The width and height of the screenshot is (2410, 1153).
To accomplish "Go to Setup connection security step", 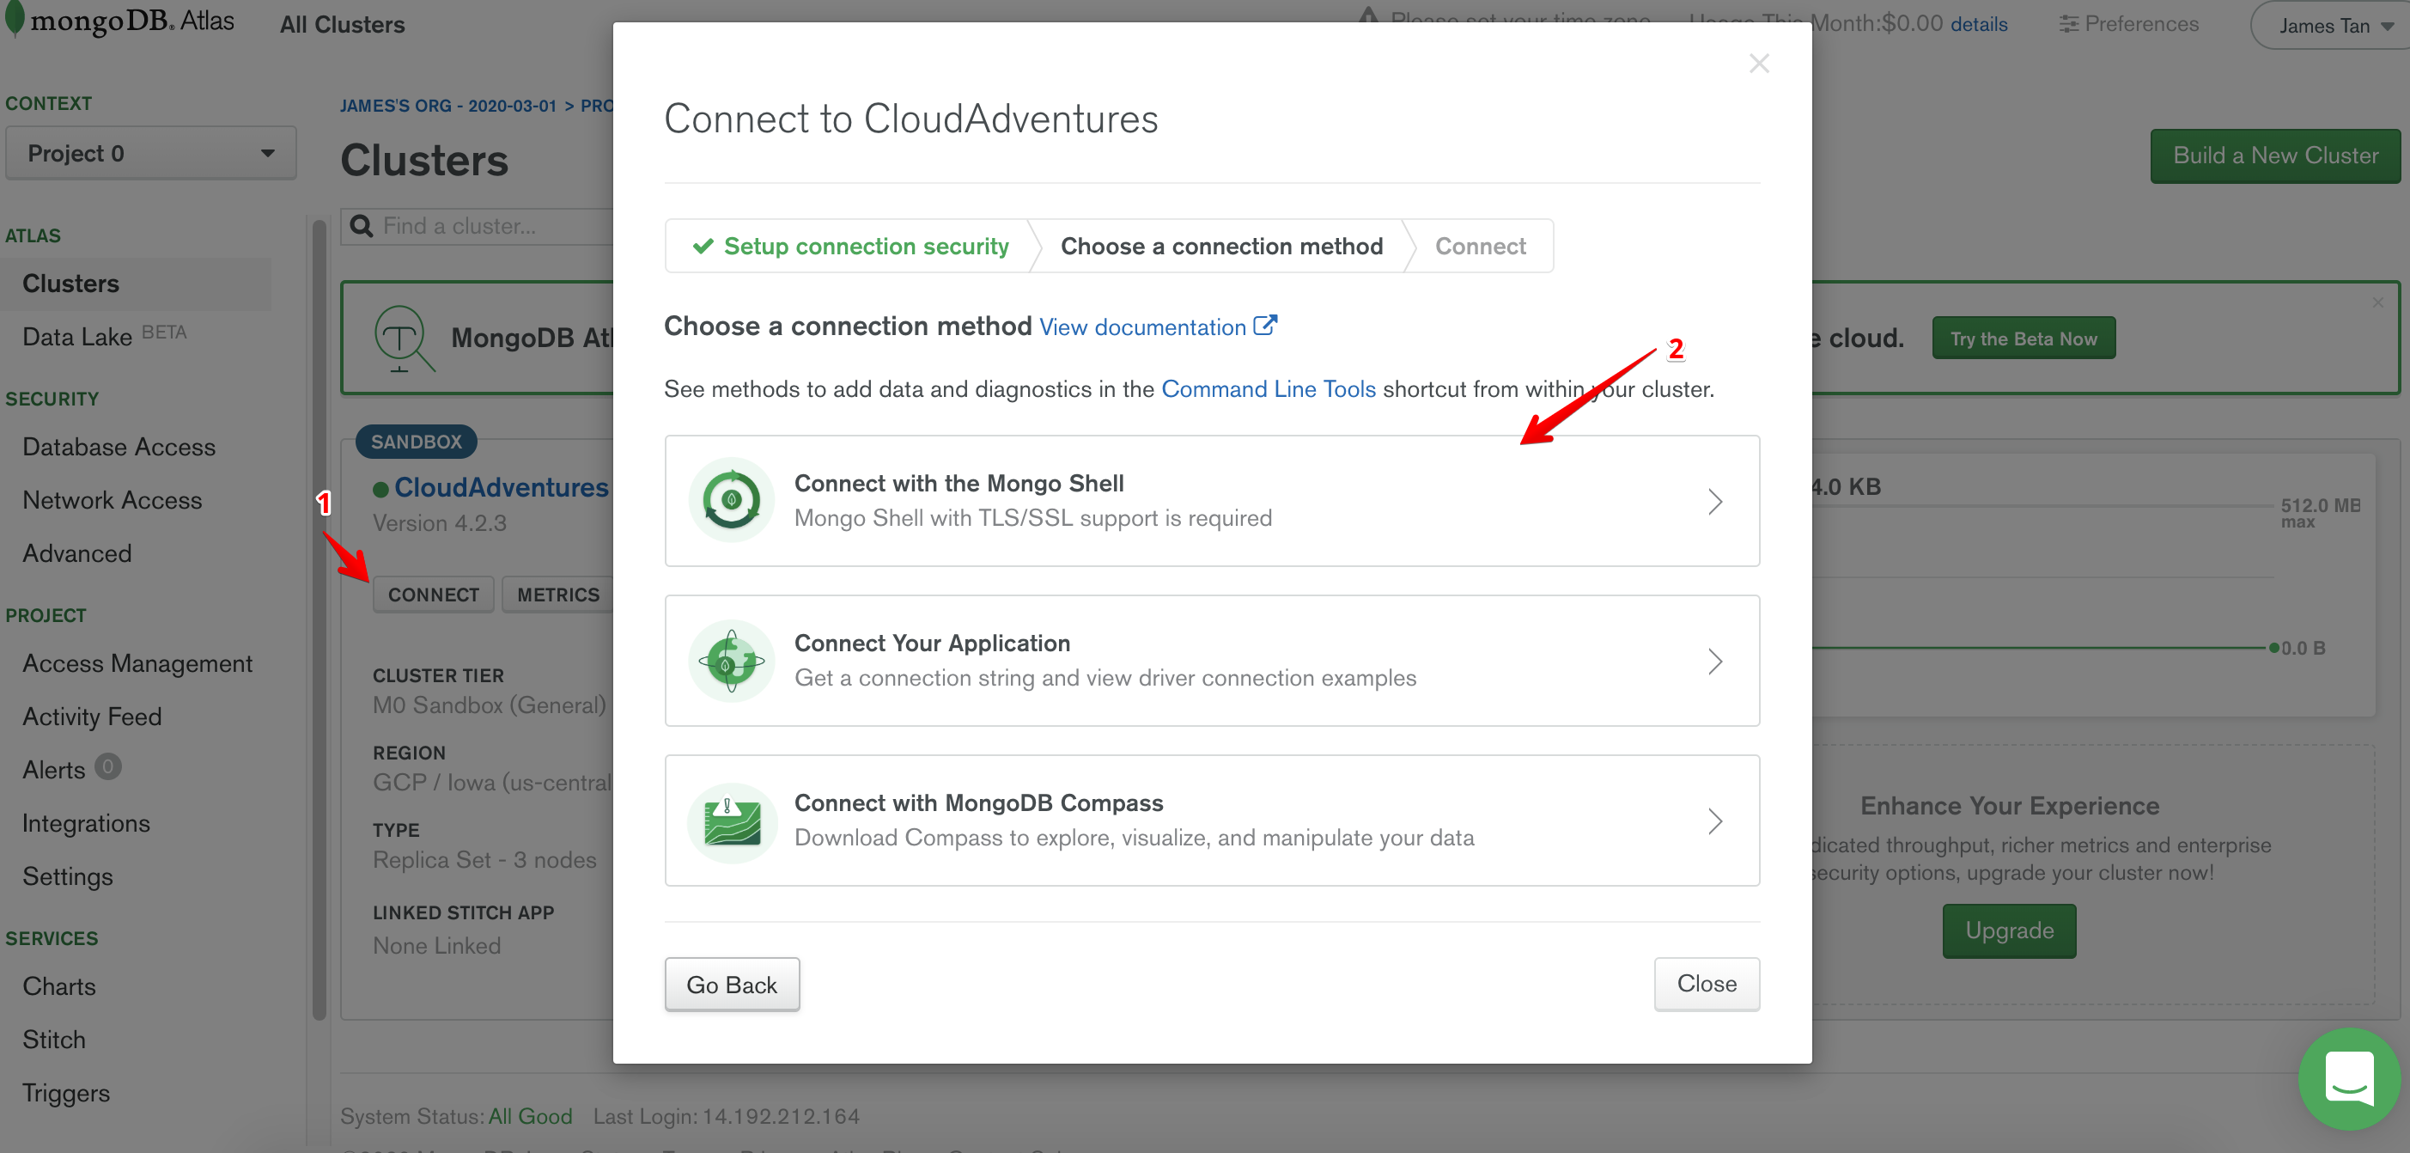I will coord(851,246).
